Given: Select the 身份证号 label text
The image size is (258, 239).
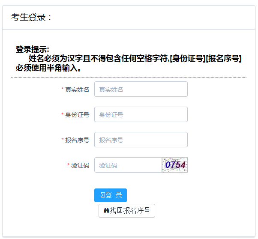Looking at the screenshot, I should [77, 115].
